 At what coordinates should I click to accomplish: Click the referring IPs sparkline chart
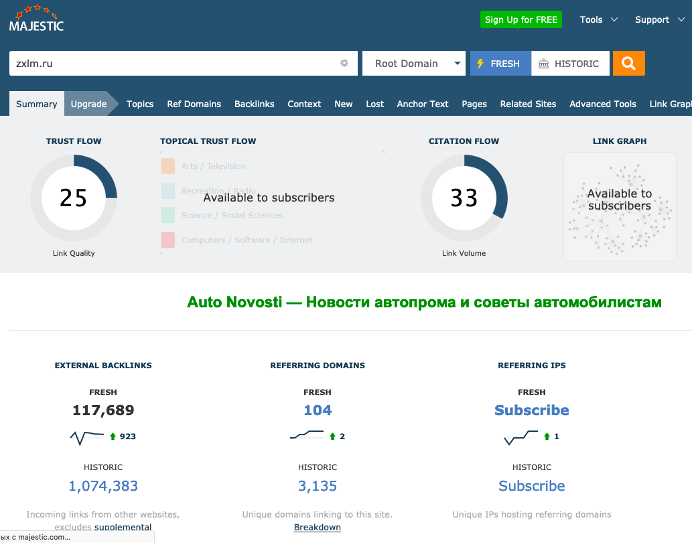click(x=521, y=437)
